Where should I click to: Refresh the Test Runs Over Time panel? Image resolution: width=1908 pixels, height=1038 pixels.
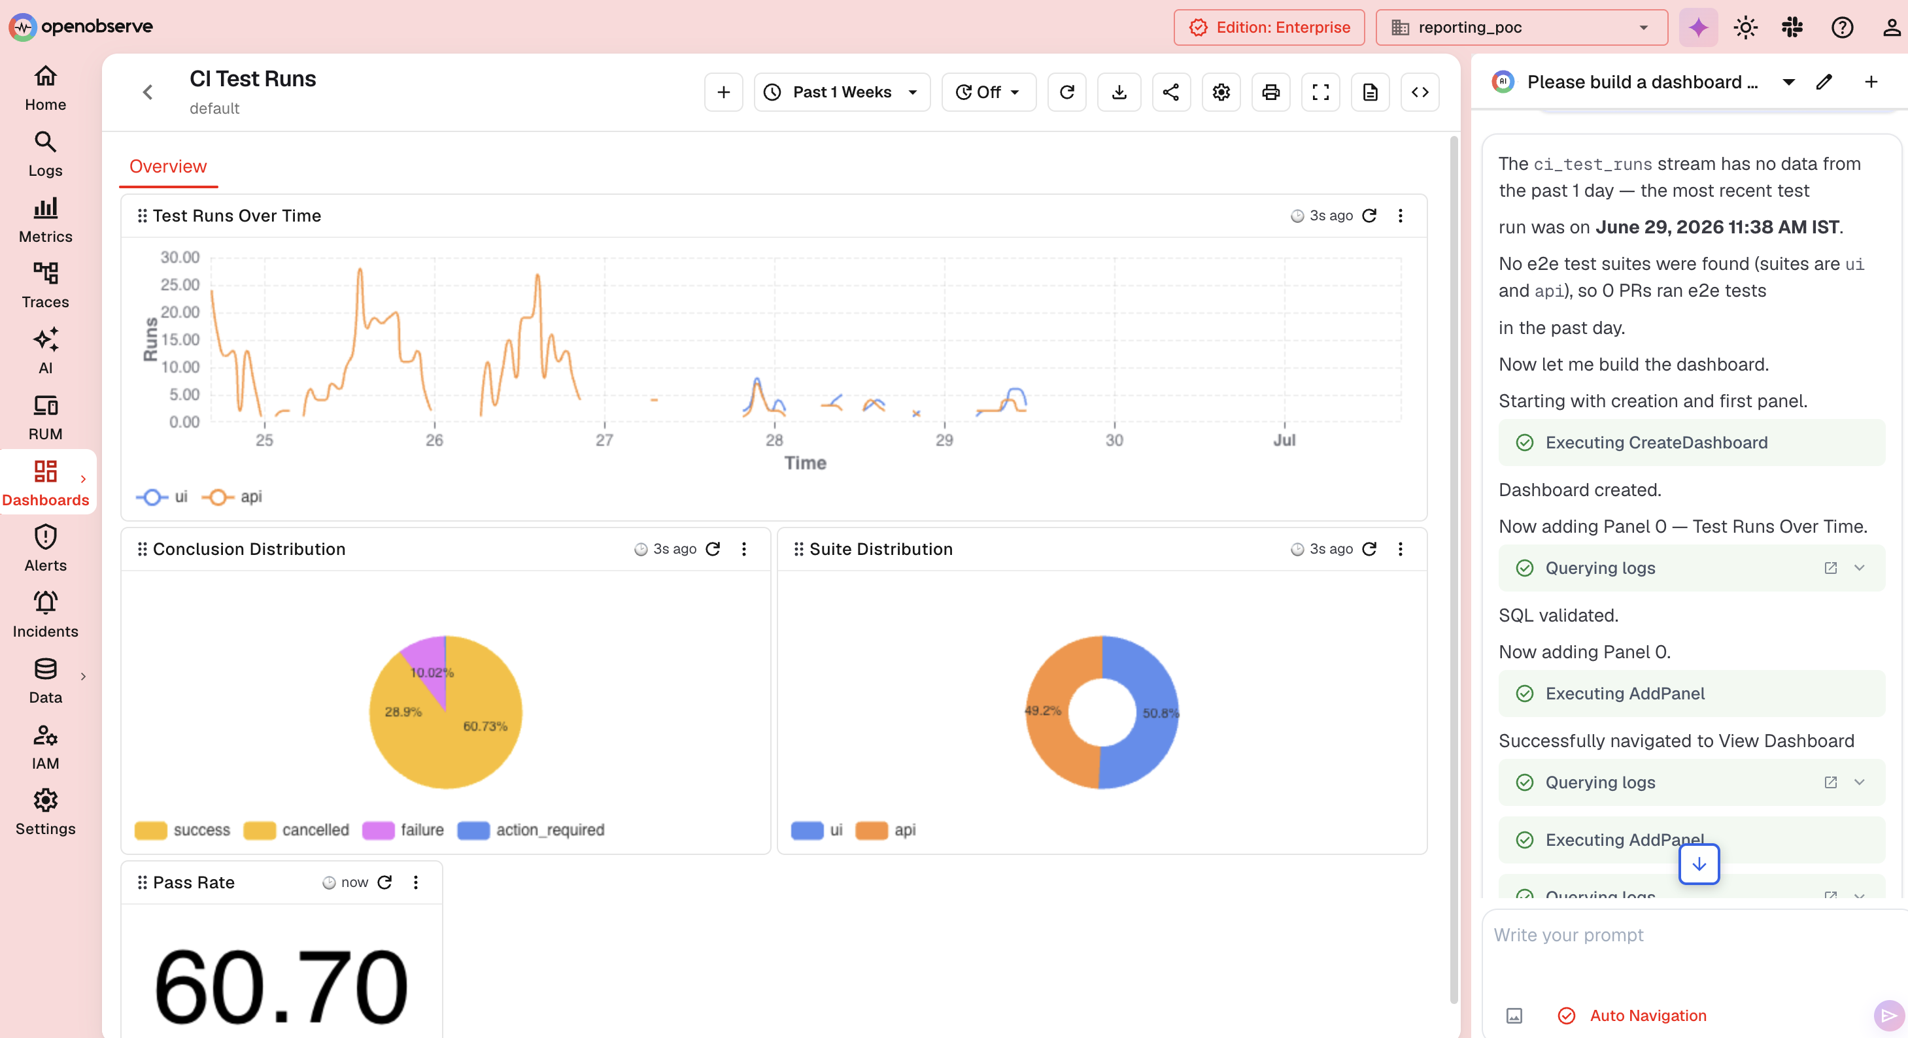pyautogui.click(x=1369, y=216)
